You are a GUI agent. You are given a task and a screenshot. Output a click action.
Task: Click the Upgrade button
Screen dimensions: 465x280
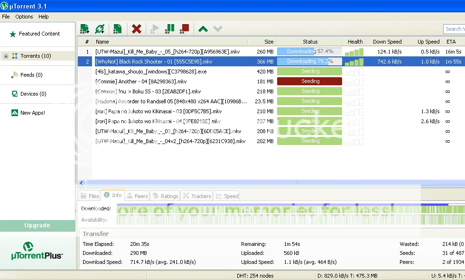pyautogui.click(x=37, y=226)
